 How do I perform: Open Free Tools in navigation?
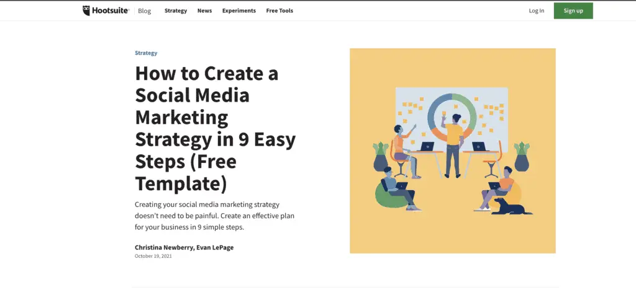pos(279,11)
